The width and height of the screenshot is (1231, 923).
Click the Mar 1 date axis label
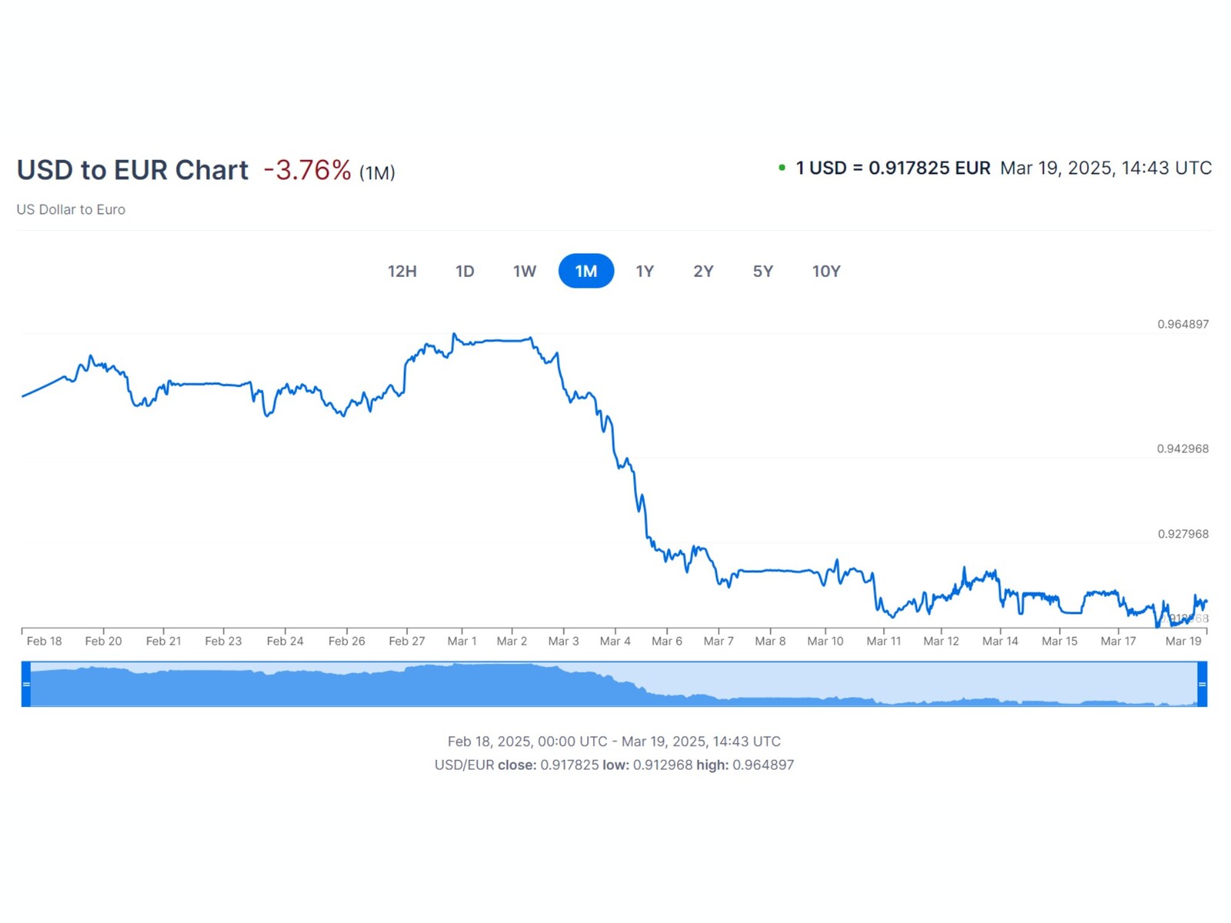coord(462,641)
